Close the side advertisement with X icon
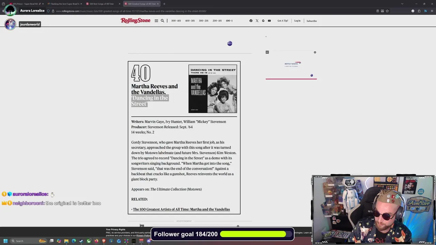Image resolution: width=436 pixels, height=245 pixels. click(315, 52)
